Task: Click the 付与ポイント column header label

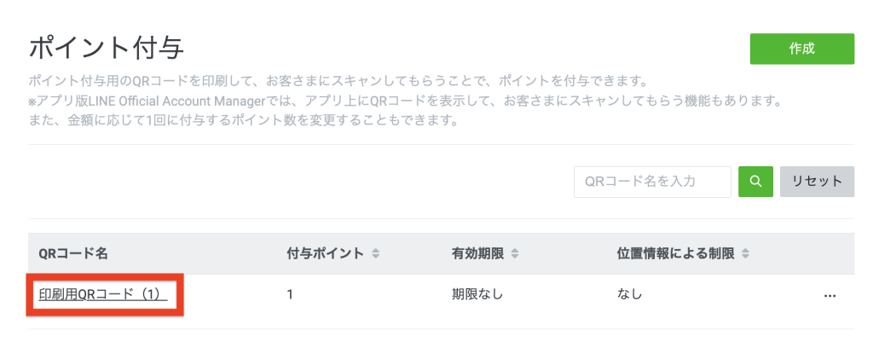Action: (326, 254)
